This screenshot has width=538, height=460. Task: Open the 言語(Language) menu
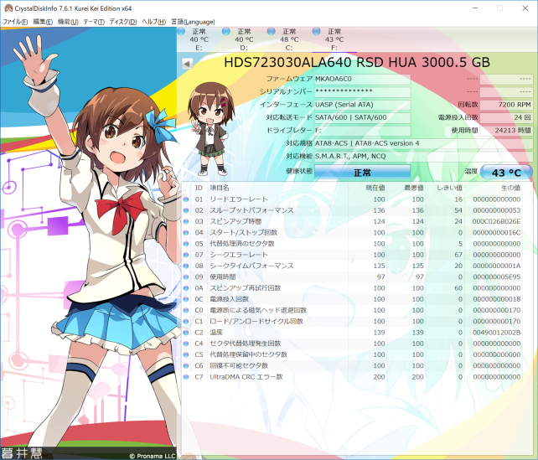click(193, 22)
